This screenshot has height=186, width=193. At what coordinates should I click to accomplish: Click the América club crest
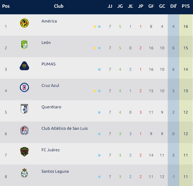click(x=24, y=23)
